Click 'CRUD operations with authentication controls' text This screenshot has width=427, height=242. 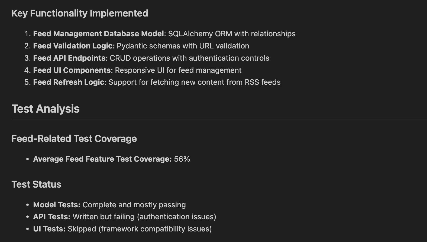pyautogui.click(x=189, y=58)
